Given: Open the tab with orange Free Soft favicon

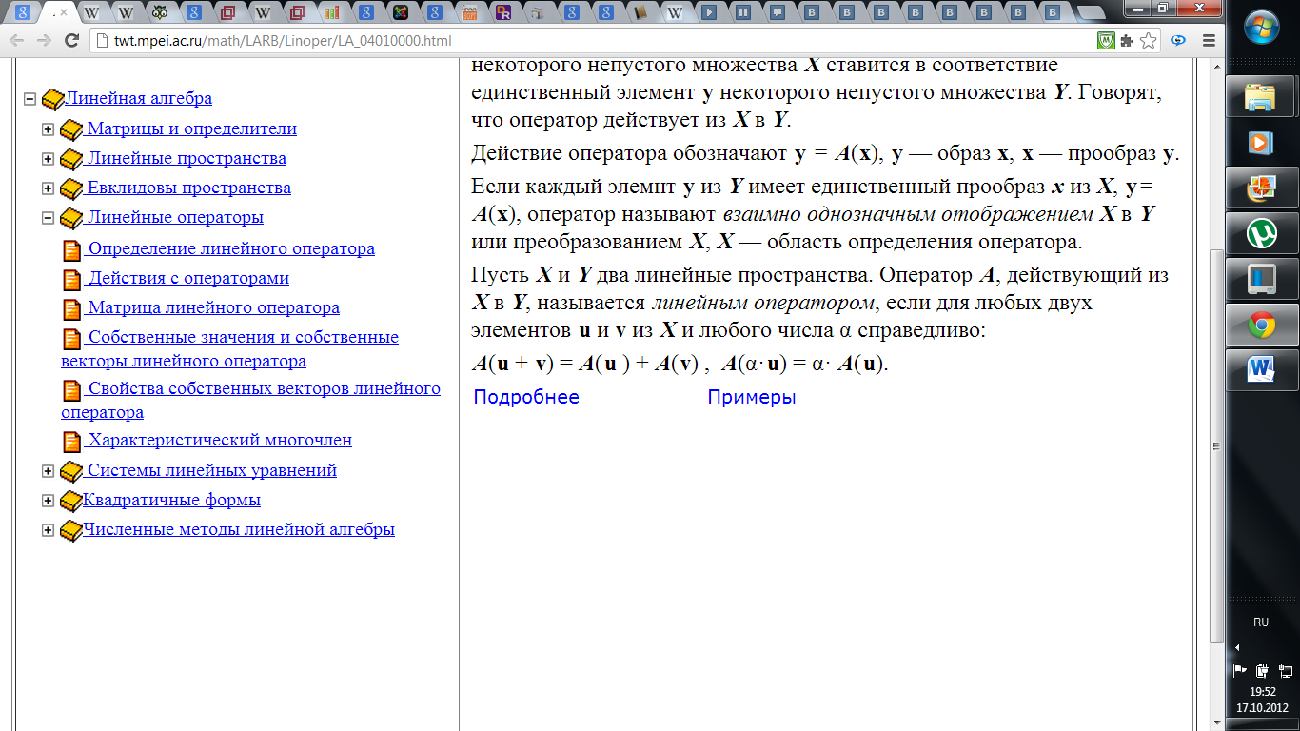Looking at the screenshot, I should point(468,13).
